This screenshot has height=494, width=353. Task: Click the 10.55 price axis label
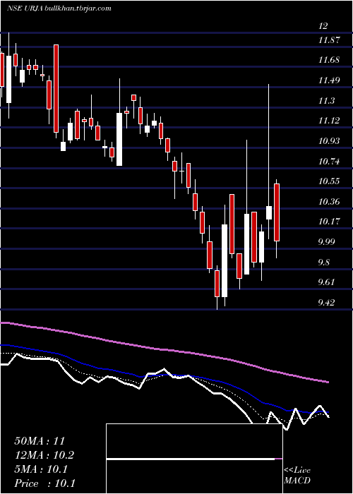(329, 181)
